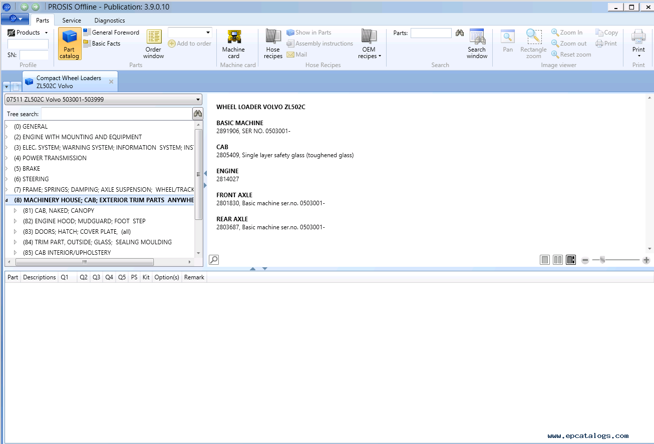This screenshot has height=444, width=654.
Task: Select the third layout view icon
Action: click(571, 260)
